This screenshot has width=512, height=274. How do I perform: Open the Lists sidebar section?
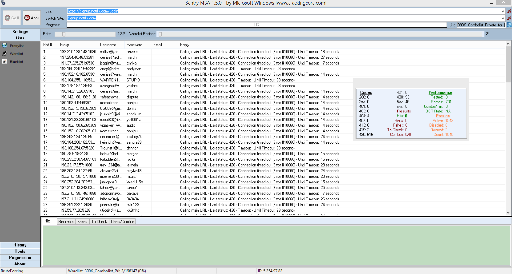20,38
